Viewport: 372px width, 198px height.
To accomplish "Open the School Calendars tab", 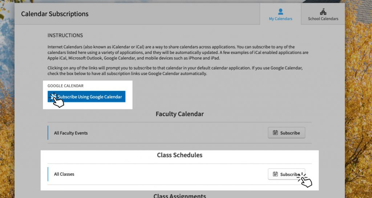I will point(323,14).
